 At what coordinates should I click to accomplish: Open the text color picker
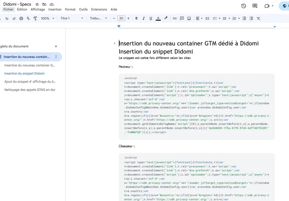click(158, 18)
